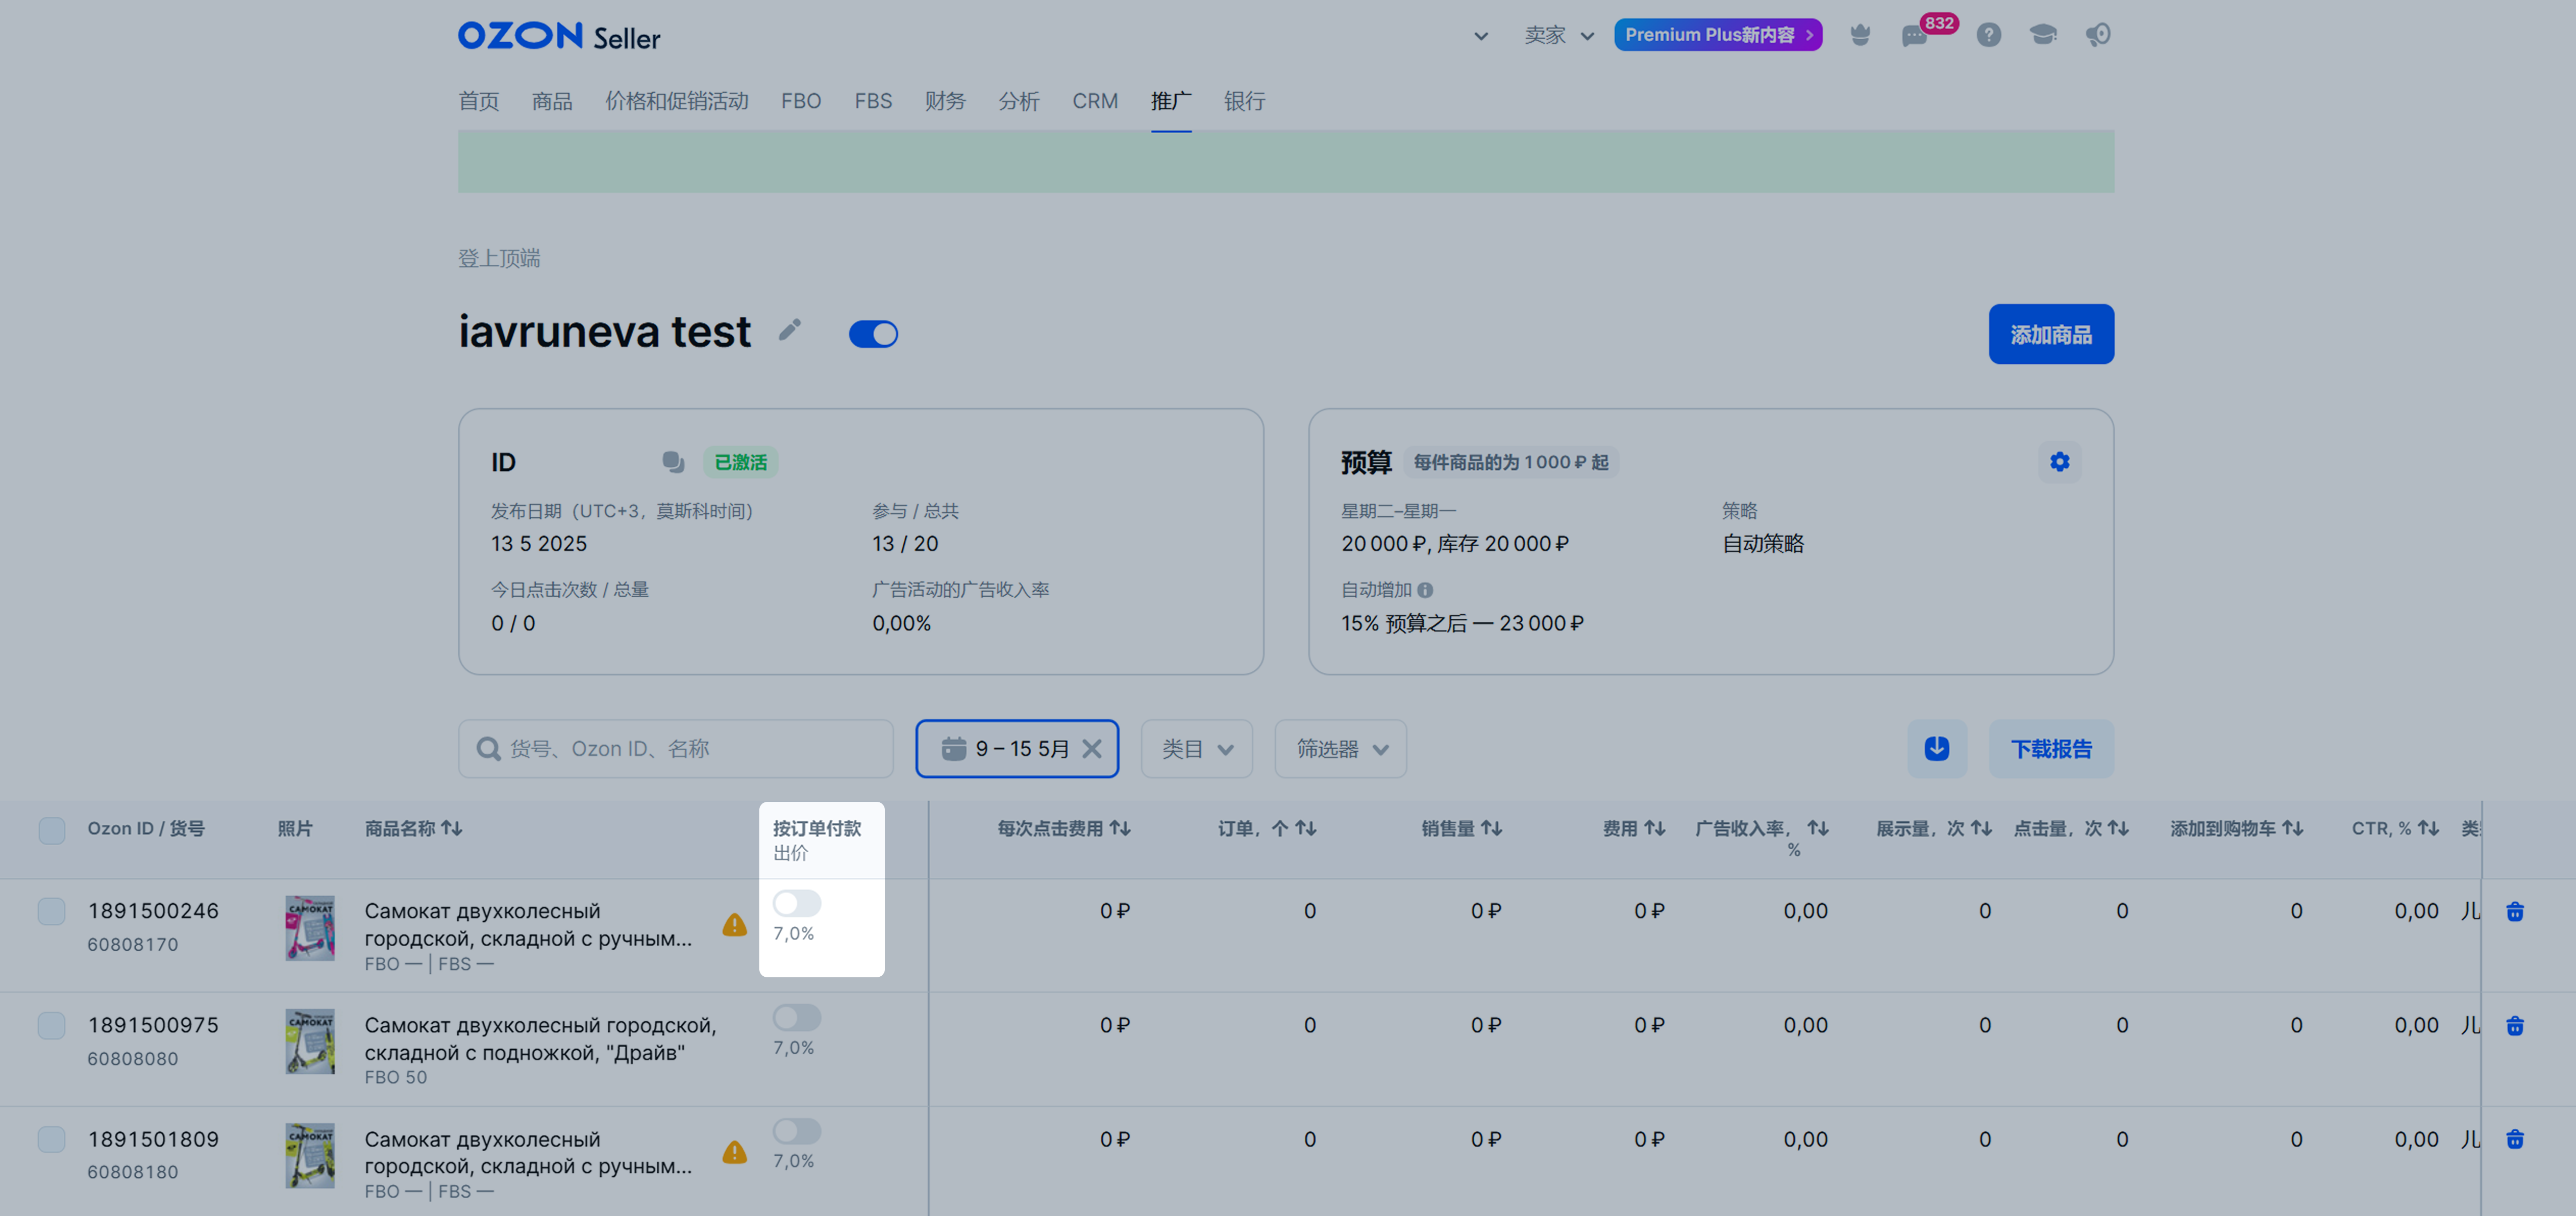
Task: Click the warning triangle on product 1891501809
Action: tap(735, 1152)
